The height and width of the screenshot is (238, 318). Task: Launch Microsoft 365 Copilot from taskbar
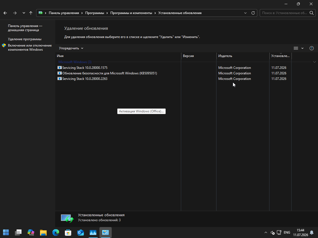click(x=31, y=232)
